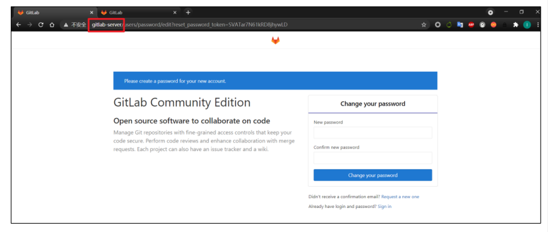Image resolution: width=548 pixels, height=232 pixels.
Task: Click 'Open source software to collaborate' subheading
Action: tap(192, 121)
